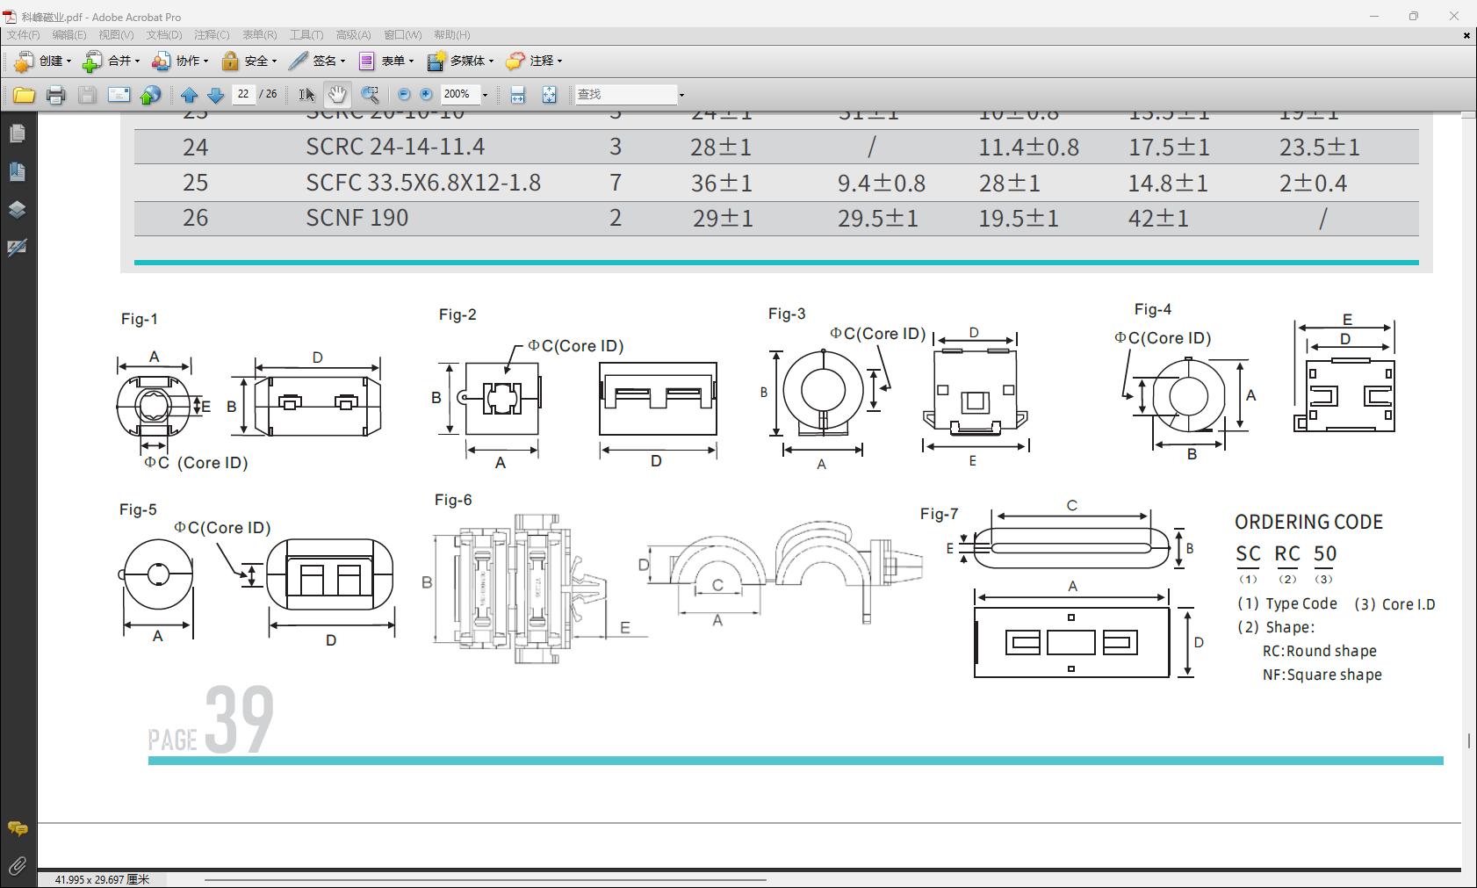
Task: Open the 编辑(E) menu
Action: pos(69,35)
